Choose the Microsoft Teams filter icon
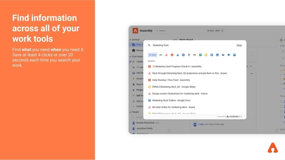 [223, 55]
